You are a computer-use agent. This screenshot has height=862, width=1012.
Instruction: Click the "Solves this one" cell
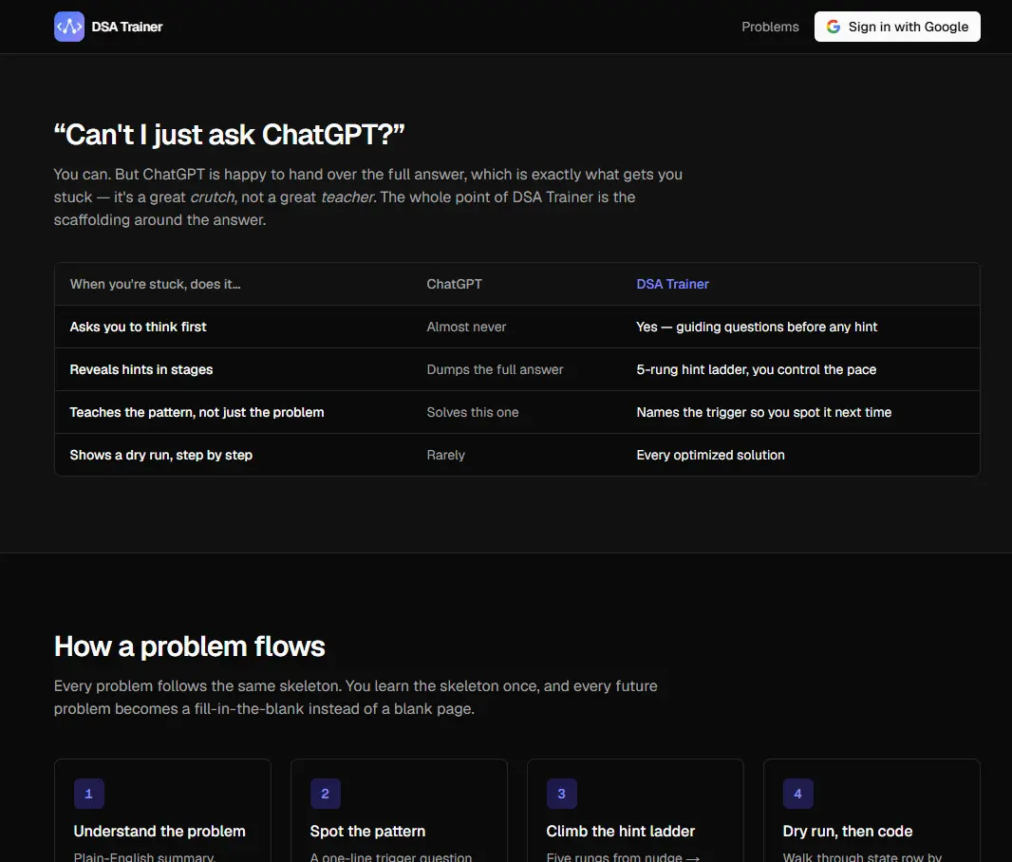473,412
